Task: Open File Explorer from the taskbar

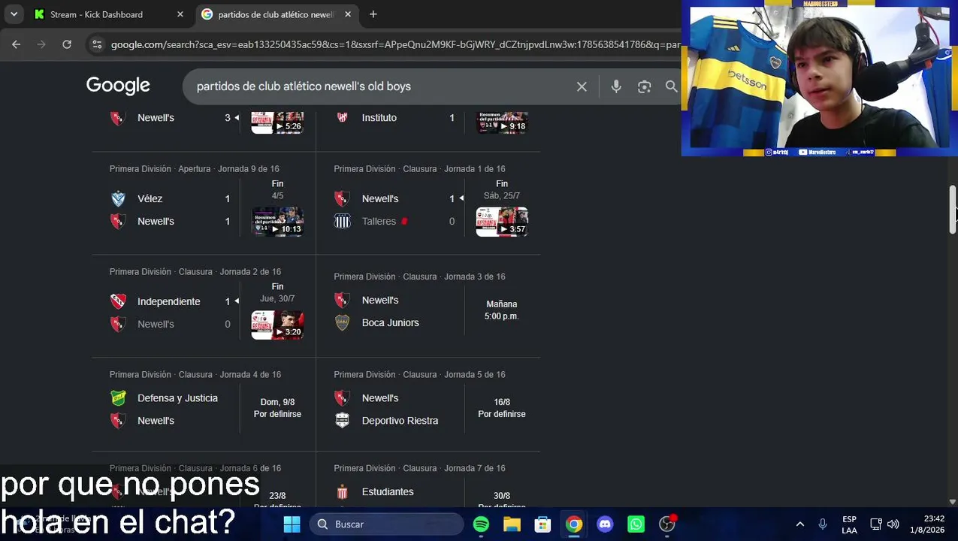Action: (512, 524)
